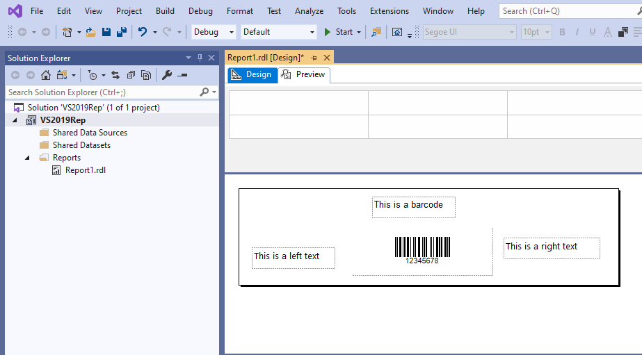Image resolution: width=642 pixels, height=355 pixels.
Task: Click the Redo arrow icon
Action: (x=167, y=32)
